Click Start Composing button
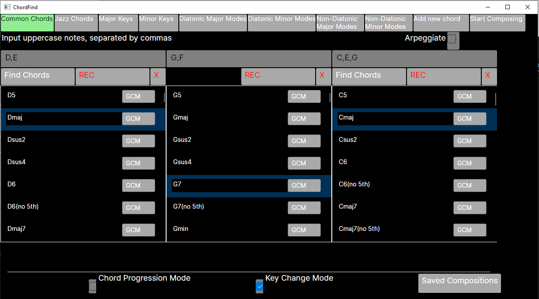This screenshot has height=299, width=539. (497, 23)
